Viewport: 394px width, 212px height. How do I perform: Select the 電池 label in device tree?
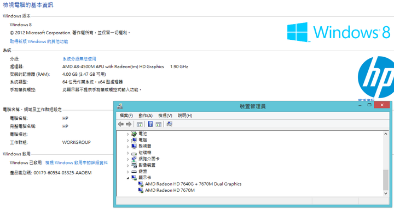pyautogui.click(x=142, y=134)
